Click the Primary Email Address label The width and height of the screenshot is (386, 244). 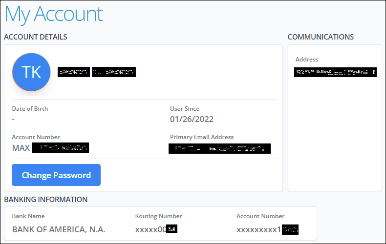(x=202, y=137)
